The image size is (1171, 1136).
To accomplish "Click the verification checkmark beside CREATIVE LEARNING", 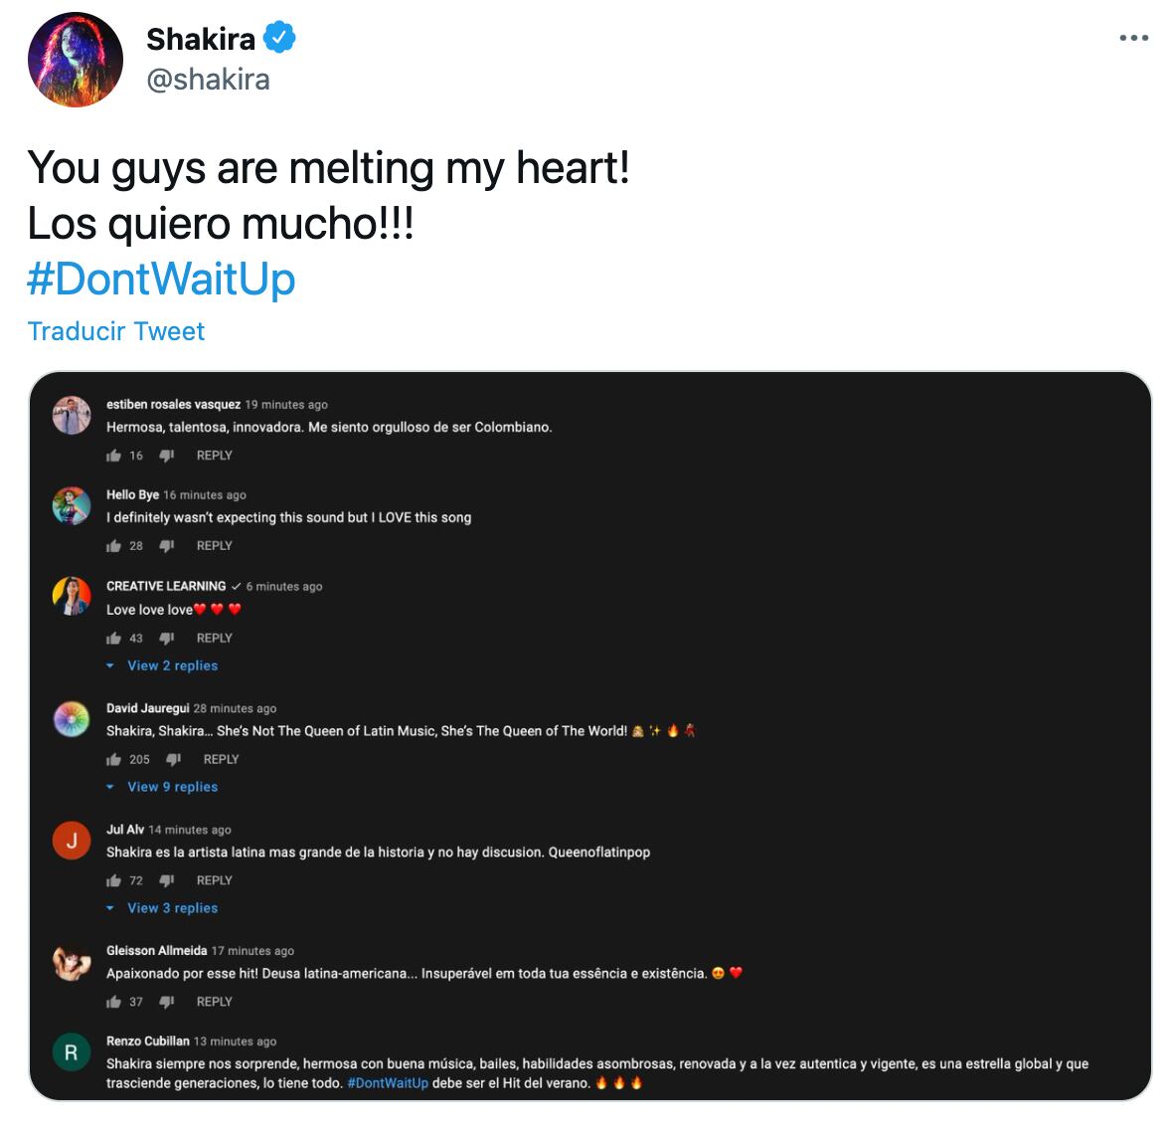I will click(237, 586).
